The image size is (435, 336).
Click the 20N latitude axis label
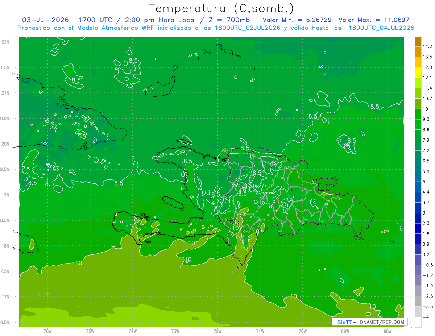tap(6, 144)
